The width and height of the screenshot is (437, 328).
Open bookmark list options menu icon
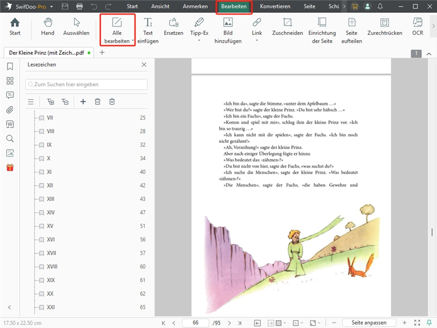click(x=31, y=102)
